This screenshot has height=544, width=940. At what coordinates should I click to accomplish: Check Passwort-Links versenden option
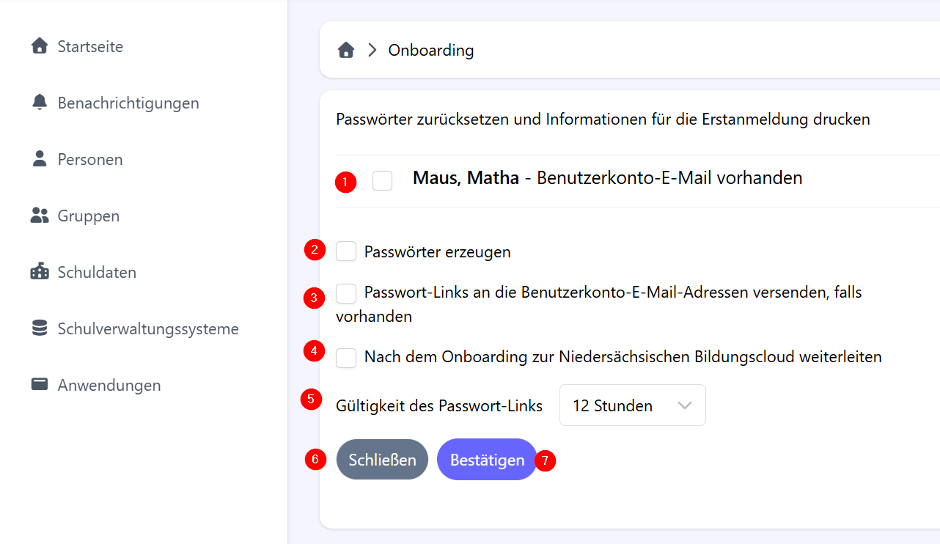tap(346, 293)
